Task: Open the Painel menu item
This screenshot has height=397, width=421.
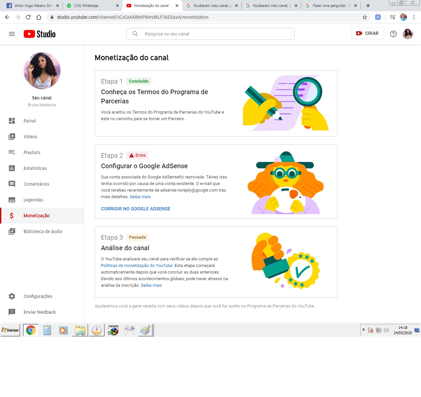Action: pos(42,121)
